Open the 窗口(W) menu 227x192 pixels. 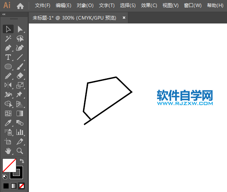pos(193,5)
